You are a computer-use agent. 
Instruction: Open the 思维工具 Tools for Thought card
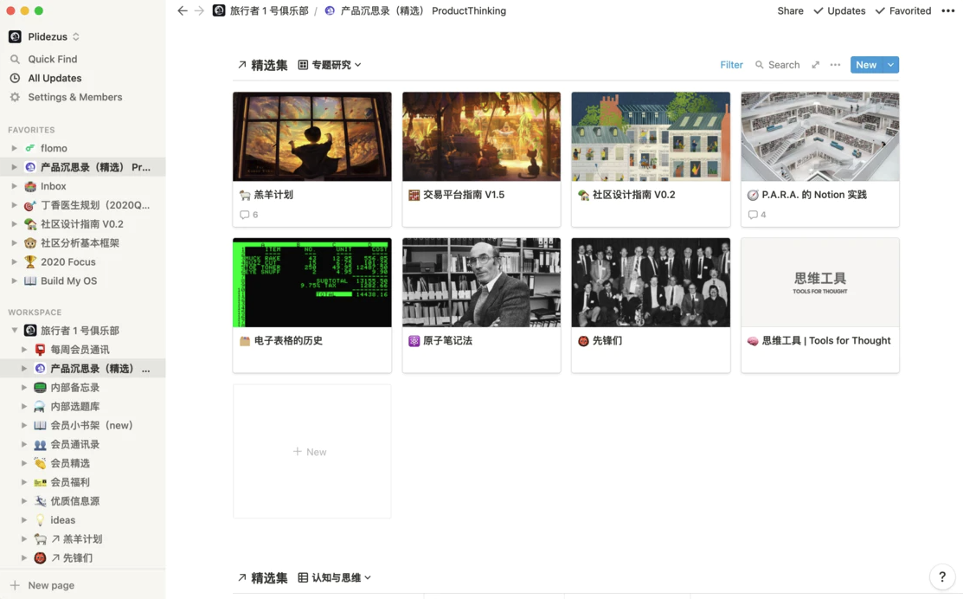(x=820, y=306)
